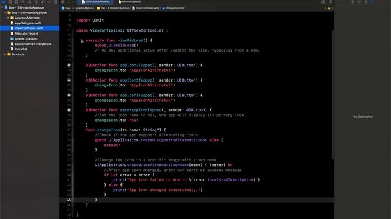
Task: Click the "AppIconAlternate1" string literal
Action: tap(151, 71)
